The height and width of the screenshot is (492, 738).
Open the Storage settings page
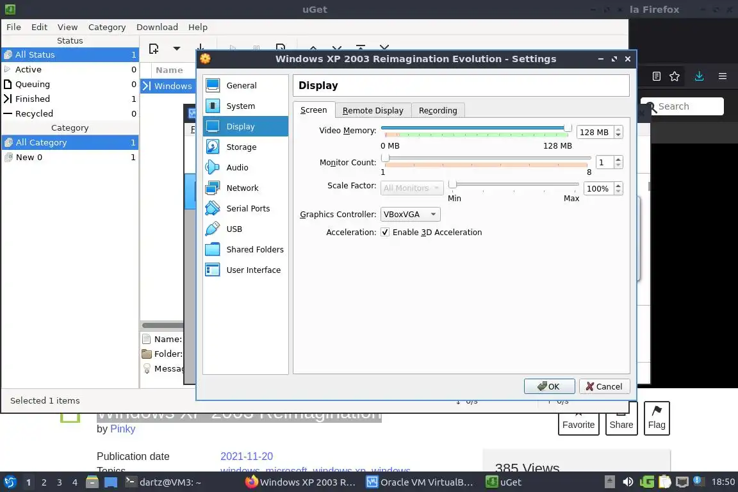[x=245, y=147]
